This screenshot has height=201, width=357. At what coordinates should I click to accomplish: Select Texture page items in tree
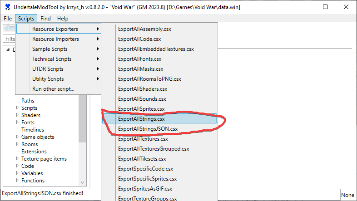coord(44,159)
